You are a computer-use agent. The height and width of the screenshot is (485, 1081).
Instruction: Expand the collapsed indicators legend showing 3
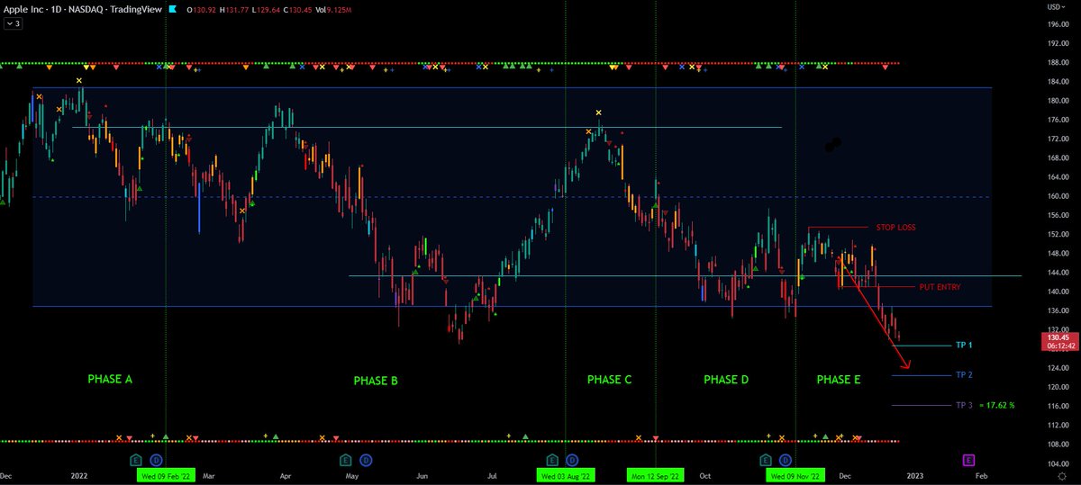pos(14,24)
